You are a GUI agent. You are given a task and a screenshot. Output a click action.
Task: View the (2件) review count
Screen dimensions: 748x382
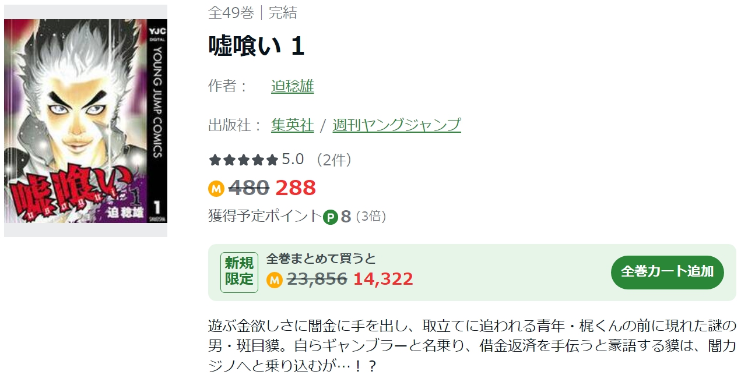[334, 160]
